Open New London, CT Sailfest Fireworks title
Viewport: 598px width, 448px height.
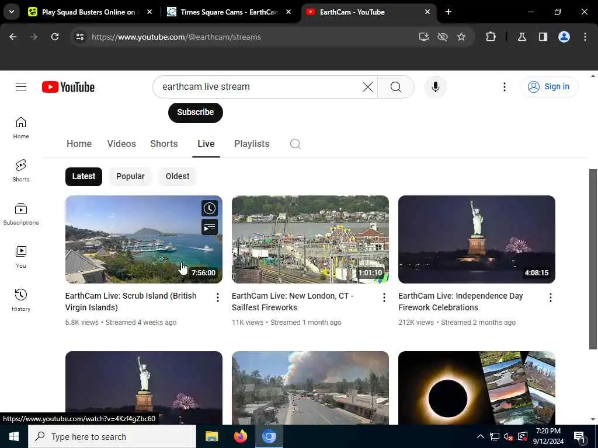292,302
